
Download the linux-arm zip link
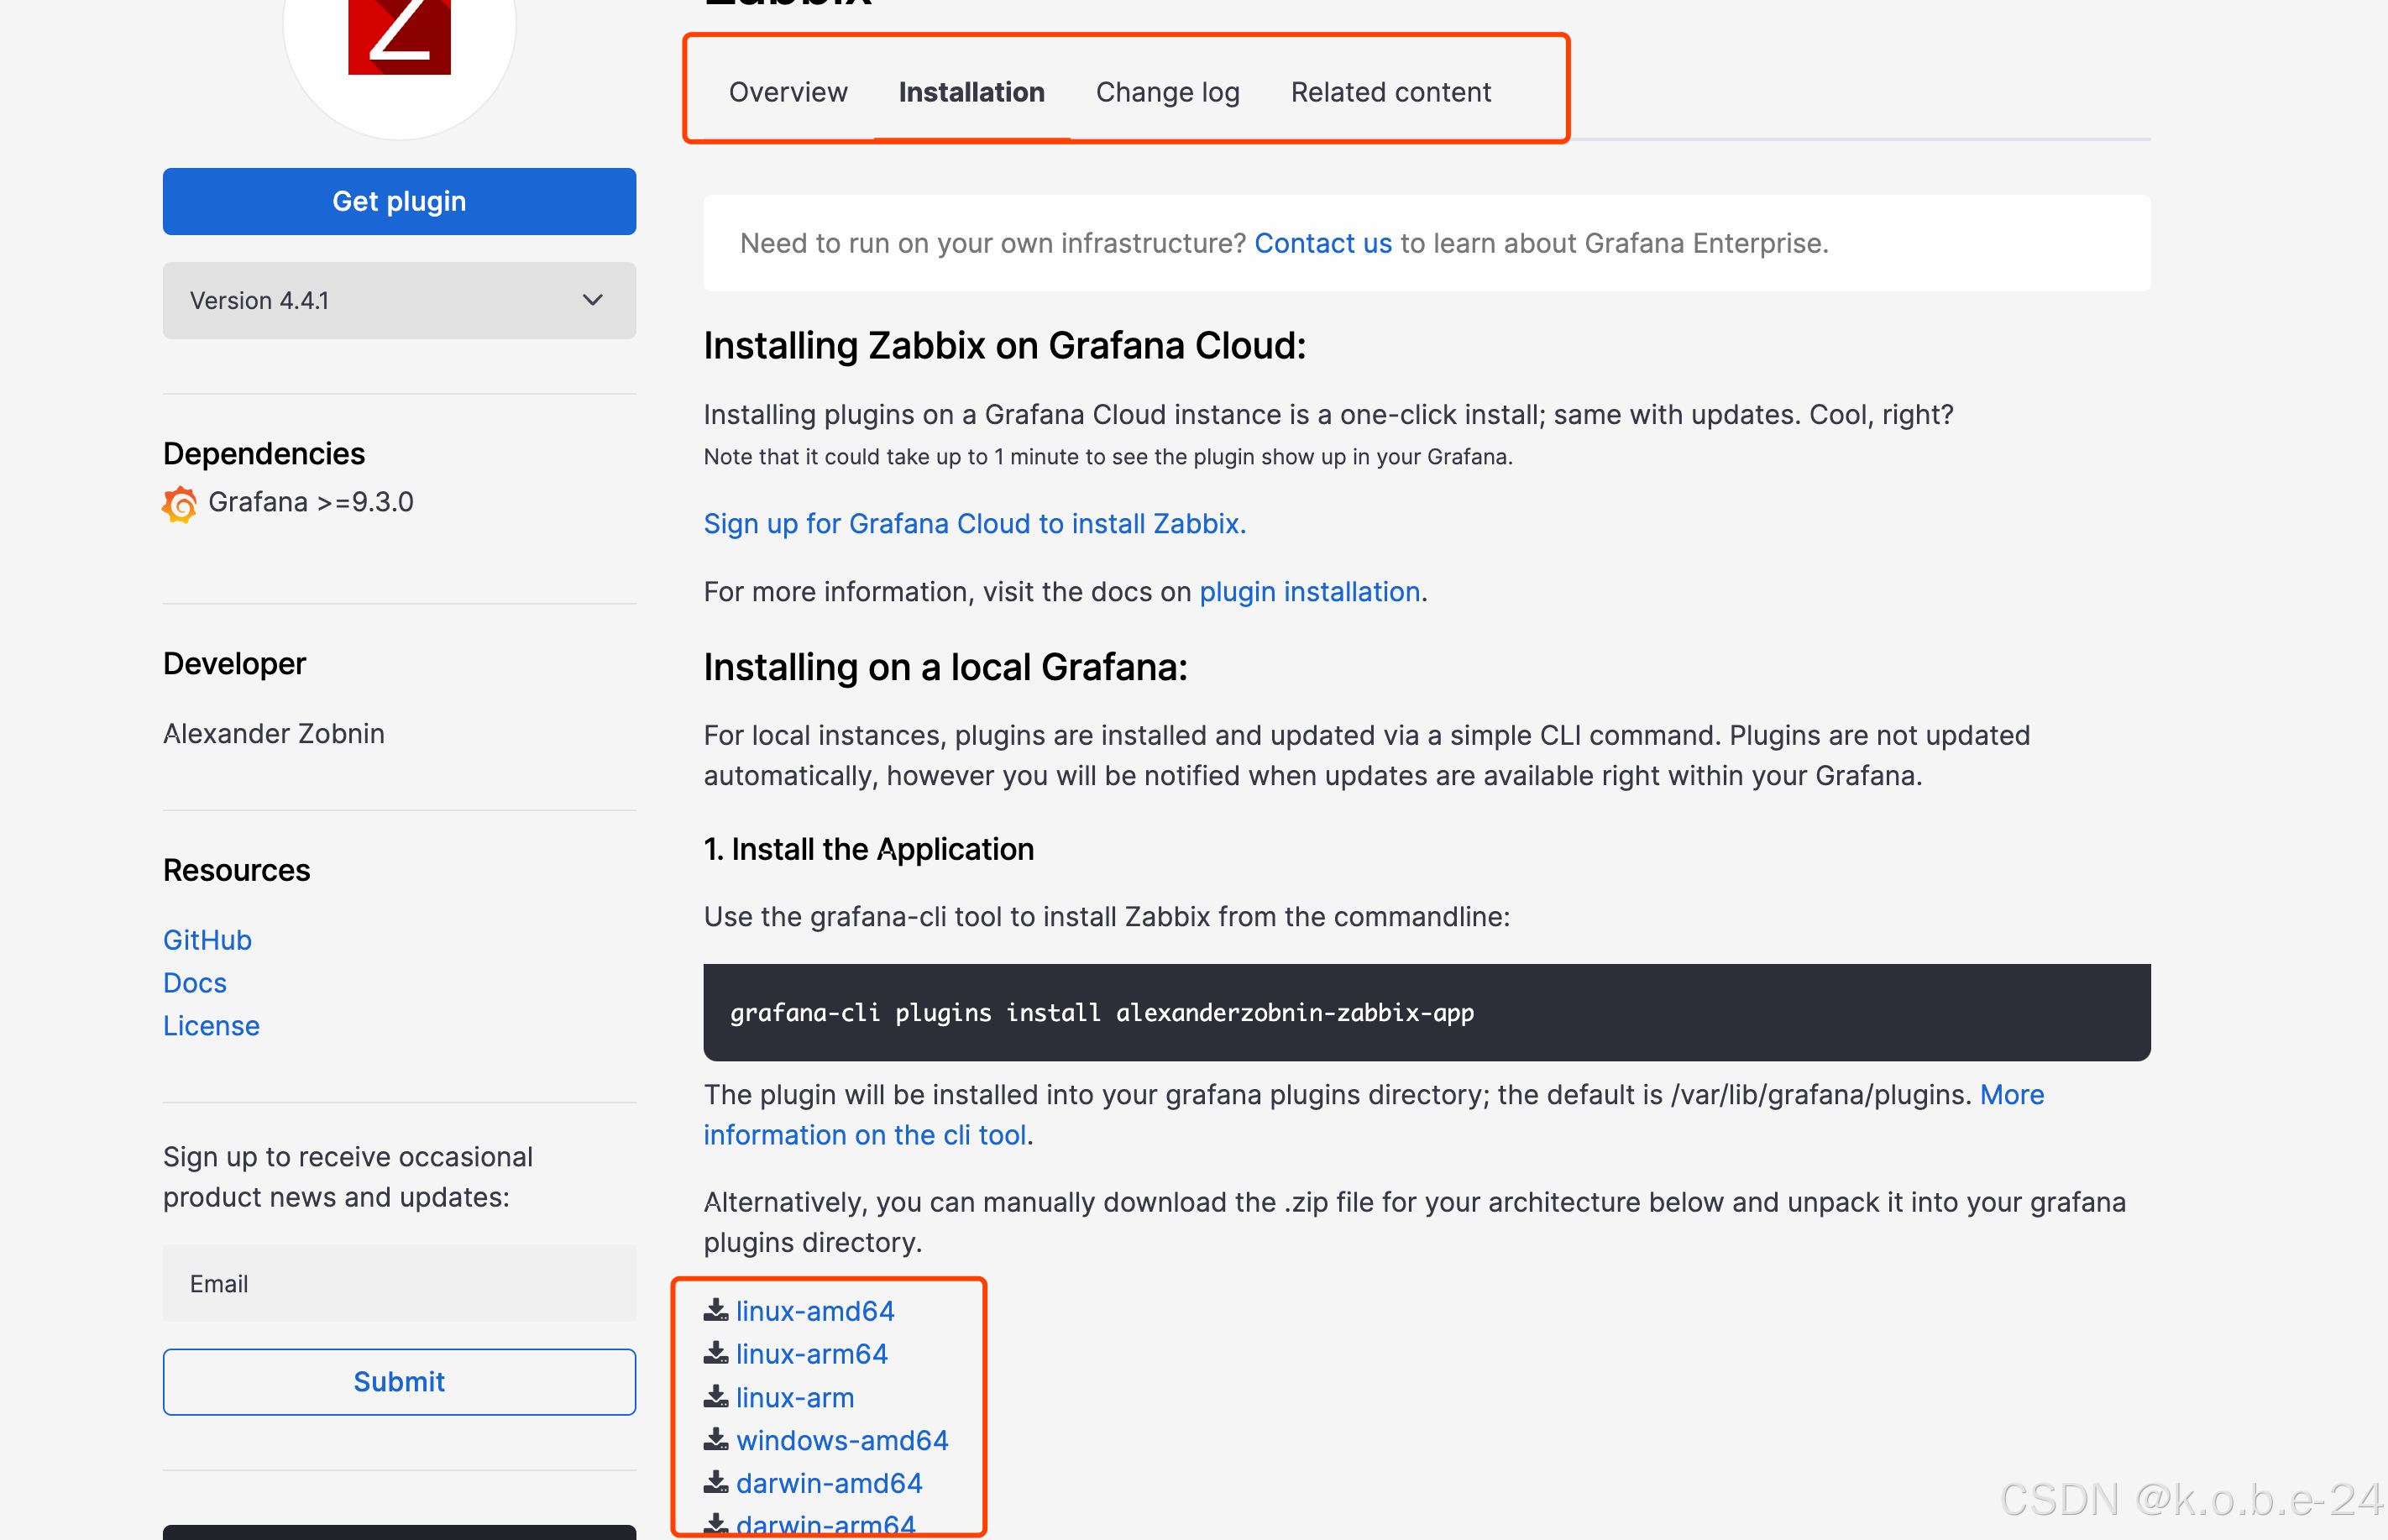795,1396
